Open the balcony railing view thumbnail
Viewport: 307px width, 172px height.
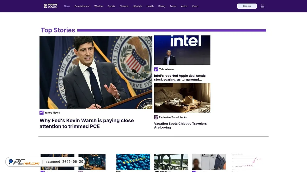pos(171,162)
